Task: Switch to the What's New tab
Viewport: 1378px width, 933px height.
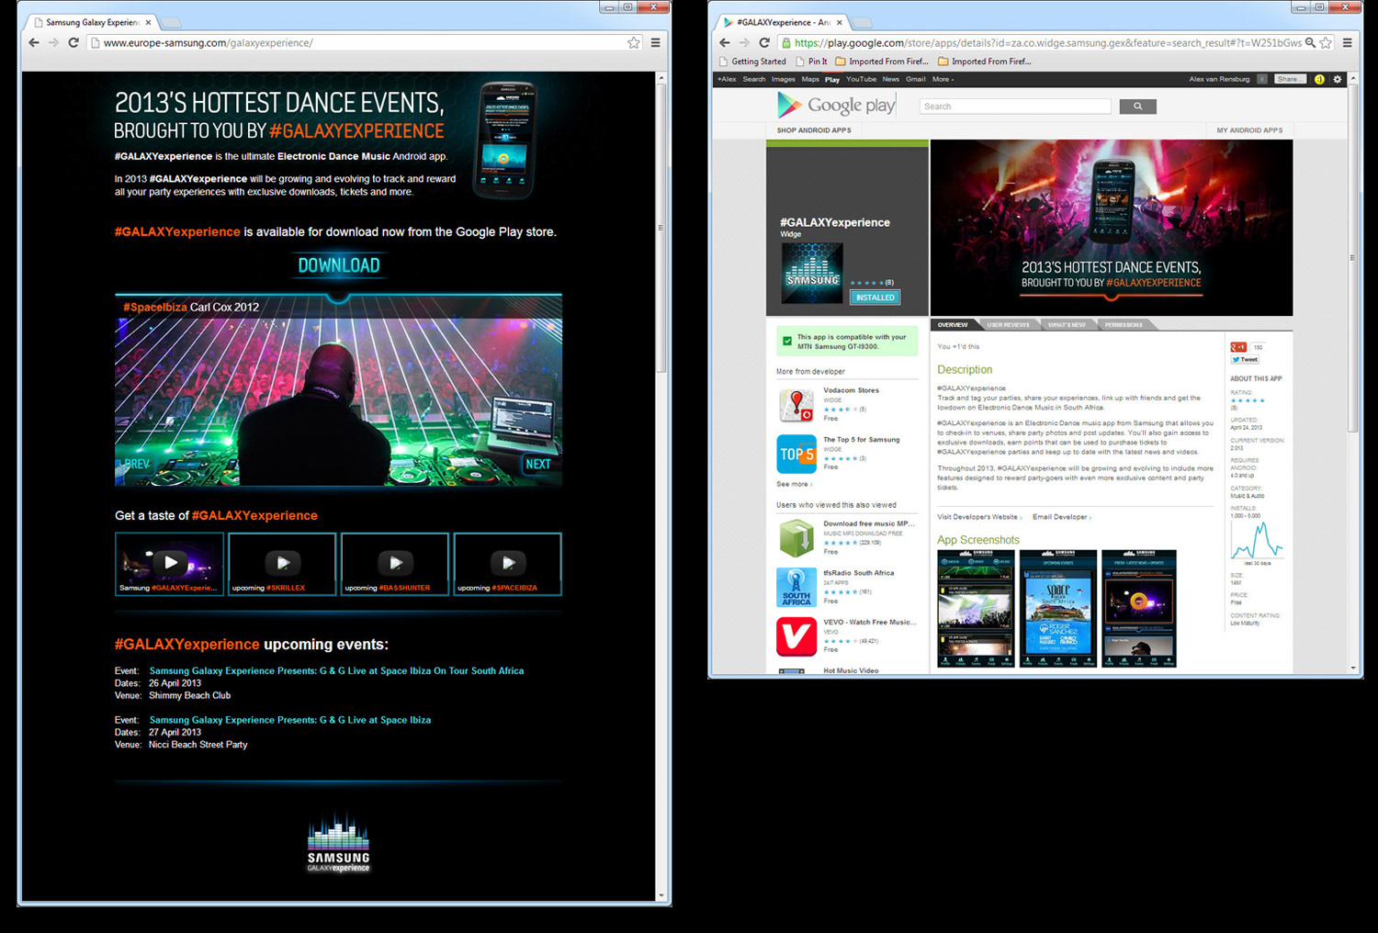Action: coord(1067,324)
